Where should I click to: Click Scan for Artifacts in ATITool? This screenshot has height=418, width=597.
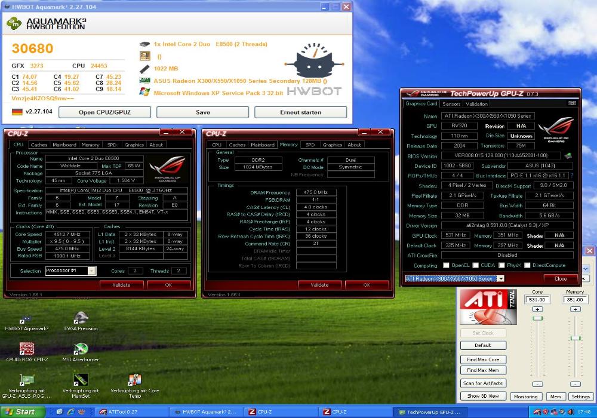[483, 383]
